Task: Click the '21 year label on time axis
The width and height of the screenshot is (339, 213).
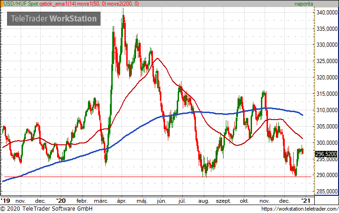Action: (305, 201)
